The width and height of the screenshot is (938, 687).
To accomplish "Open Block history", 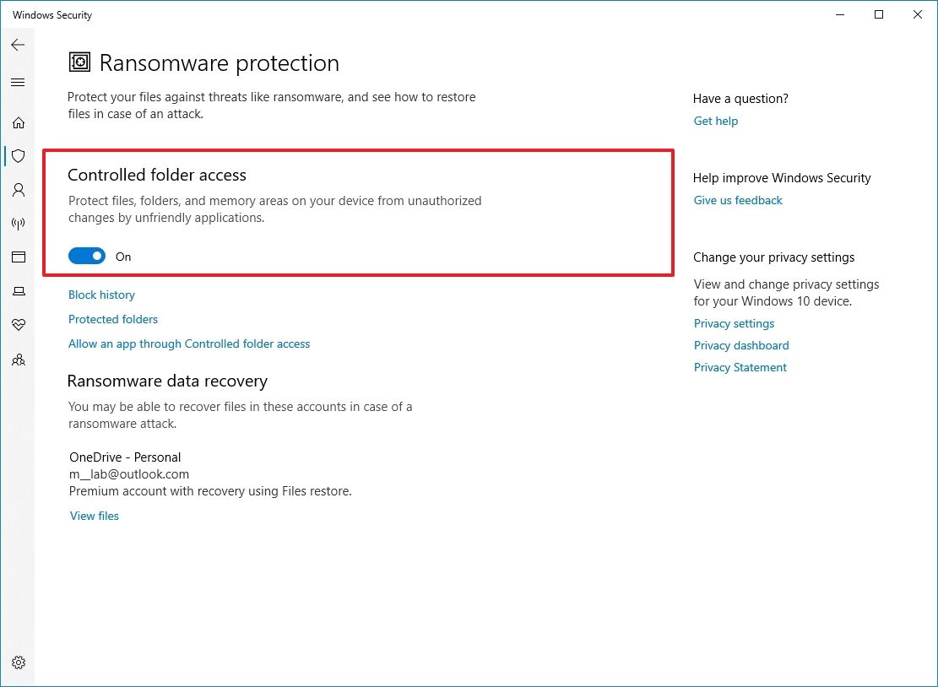I will 101,295.
